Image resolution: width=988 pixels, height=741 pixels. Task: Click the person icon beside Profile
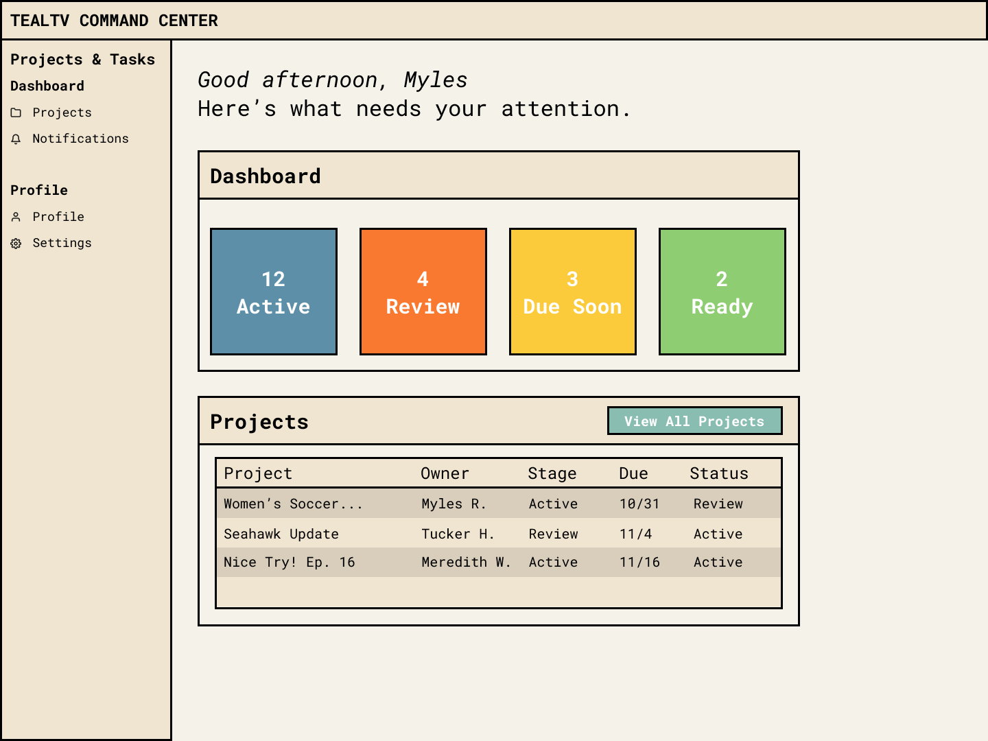point(16,217)
